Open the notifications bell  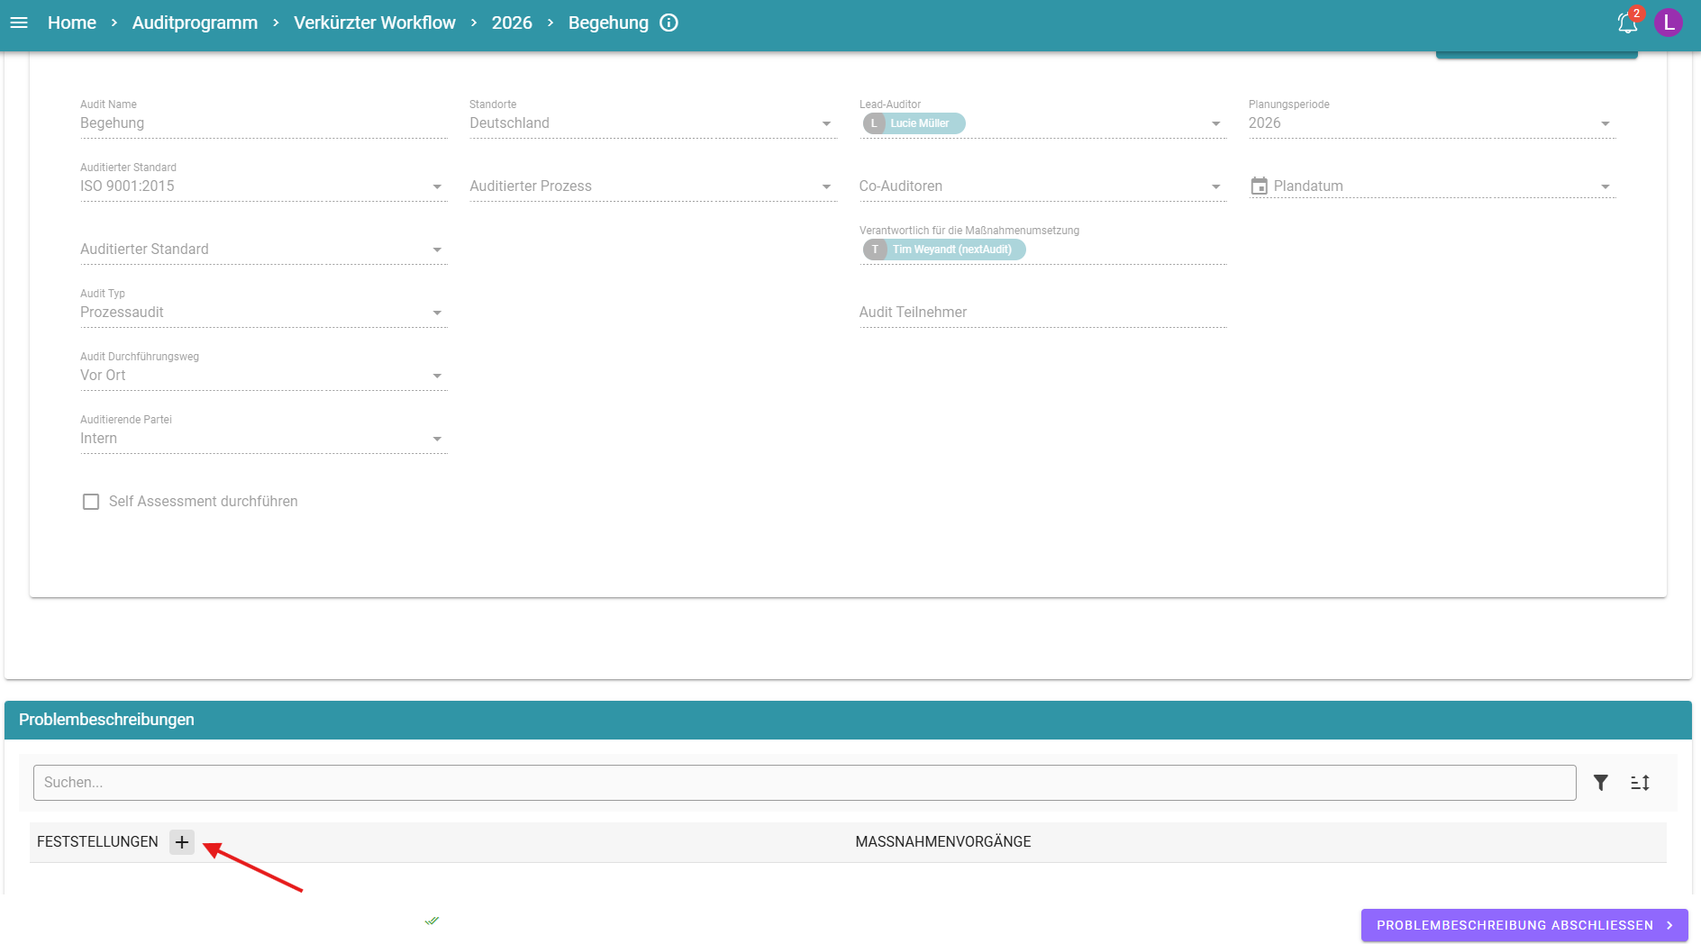(x=1627, y=23)
